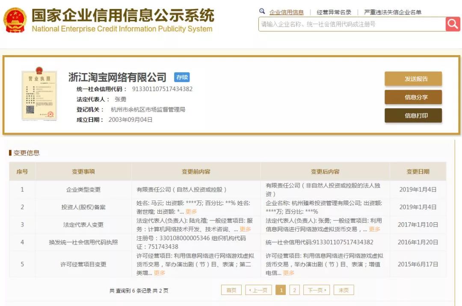Image resolution: width=462 pixels, height=306 pixels.
Task: Click the 变更日期 column header
Action: click(418, 171)
